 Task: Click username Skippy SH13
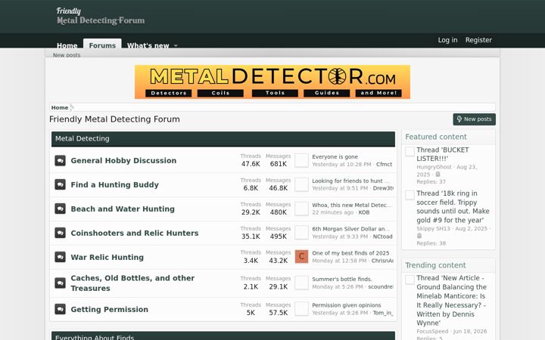click(433, 228)
